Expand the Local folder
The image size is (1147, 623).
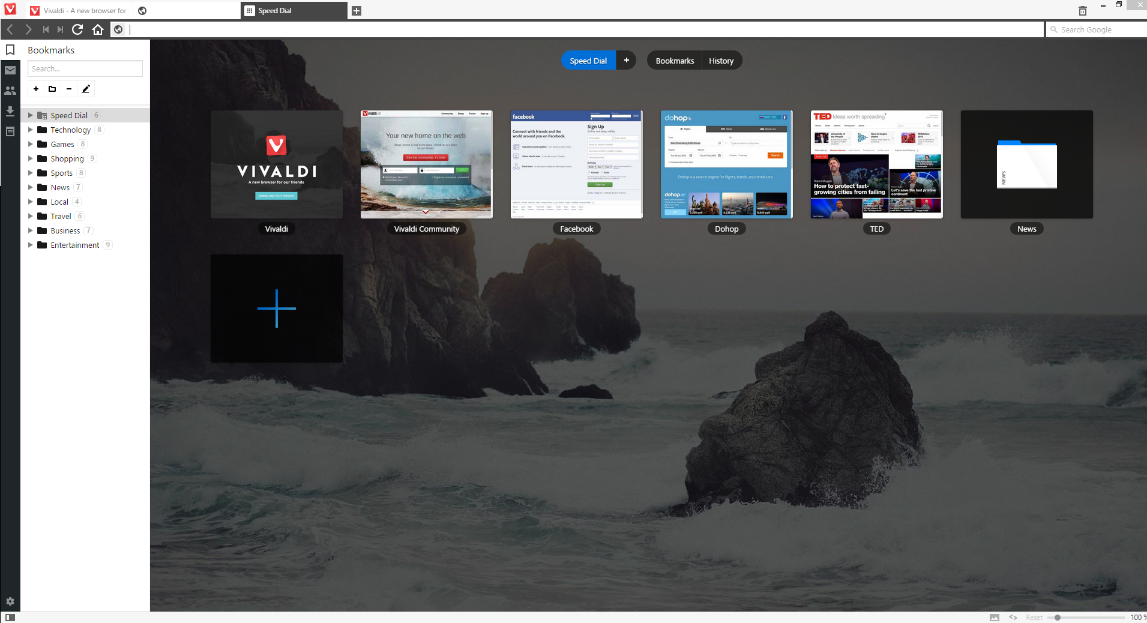(30, 202)
